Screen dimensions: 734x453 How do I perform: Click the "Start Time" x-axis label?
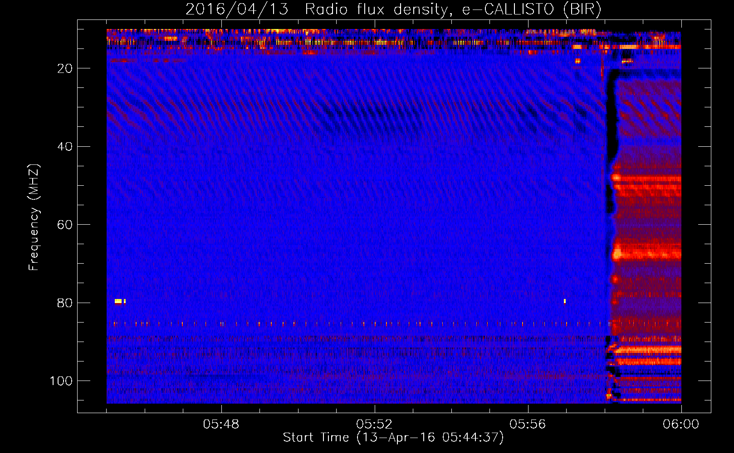[393, 438]
